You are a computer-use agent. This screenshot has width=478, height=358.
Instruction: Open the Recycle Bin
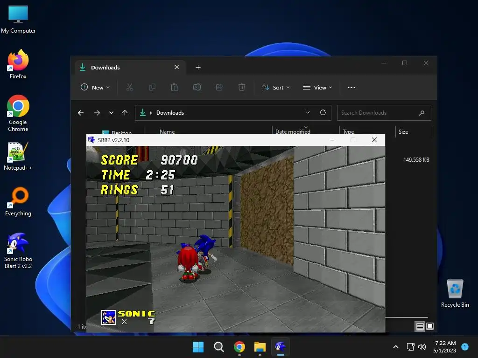tap(455, 293)
